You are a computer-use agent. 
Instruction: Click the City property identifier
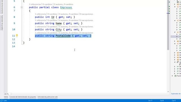tap(59, 29)
